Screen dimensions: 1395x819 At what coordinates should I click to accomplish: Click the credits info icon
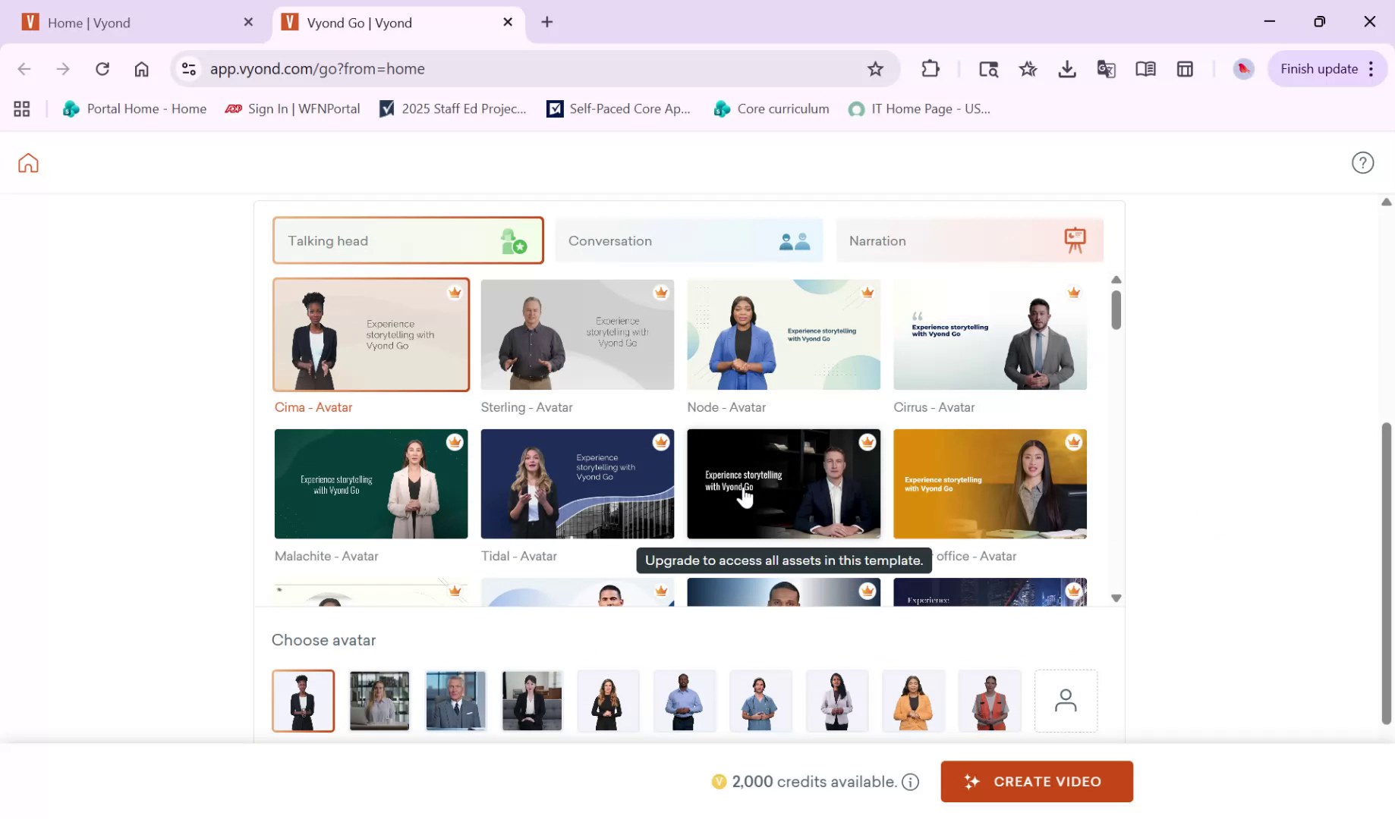(x=910, y=781)
